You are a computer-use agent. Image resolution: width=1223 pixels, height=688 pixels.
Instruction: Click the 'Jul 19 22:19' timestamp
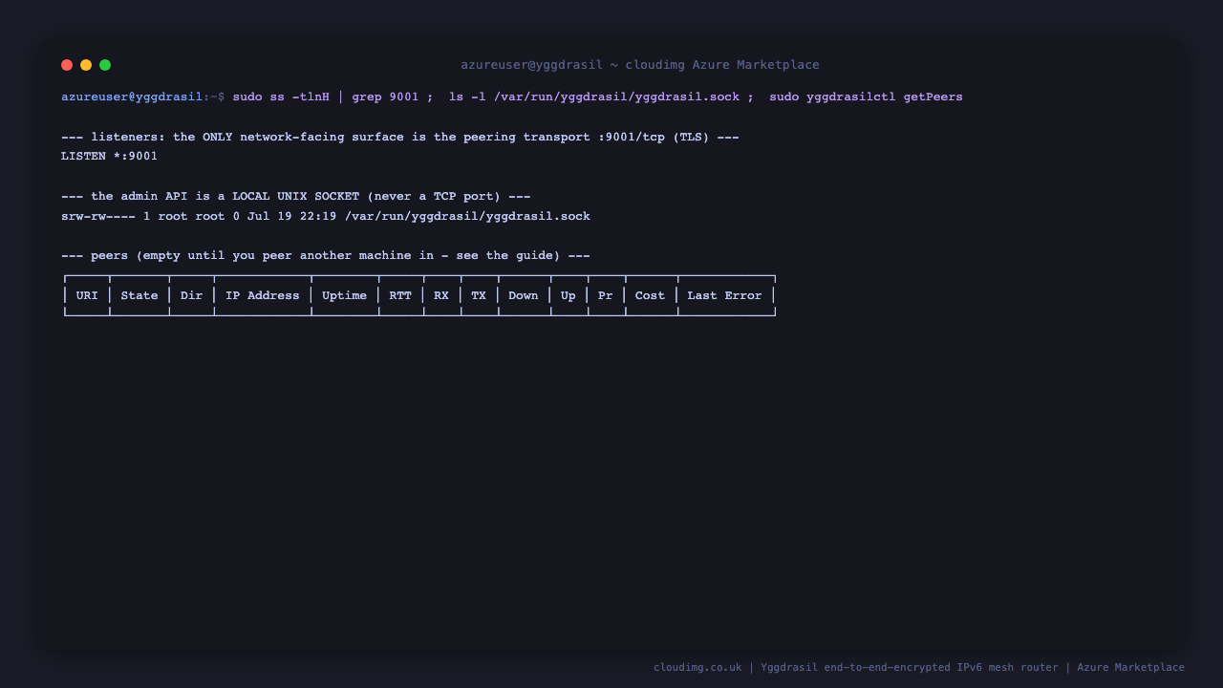pos(291,216)
